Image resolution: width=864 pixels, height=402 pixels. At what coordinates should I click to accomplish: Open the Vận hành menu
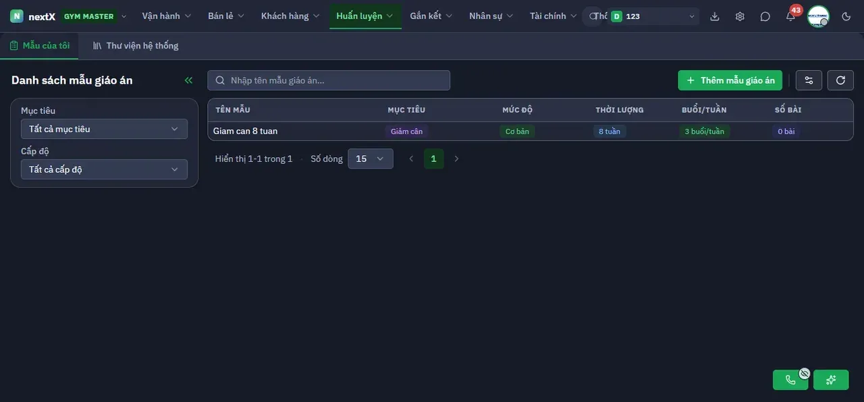[167, 16]
